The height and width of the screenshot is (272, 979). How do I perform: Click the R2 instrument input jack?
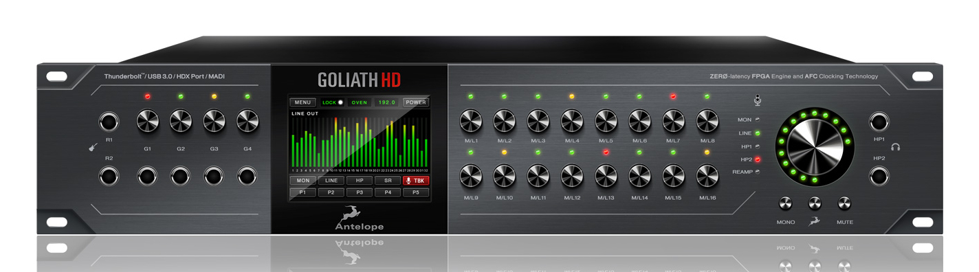pyautogui.click(x=109, y=177)
